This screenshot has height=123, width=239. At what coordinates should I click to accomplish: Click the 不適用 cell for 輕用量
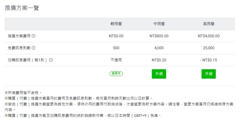point(116,60)
